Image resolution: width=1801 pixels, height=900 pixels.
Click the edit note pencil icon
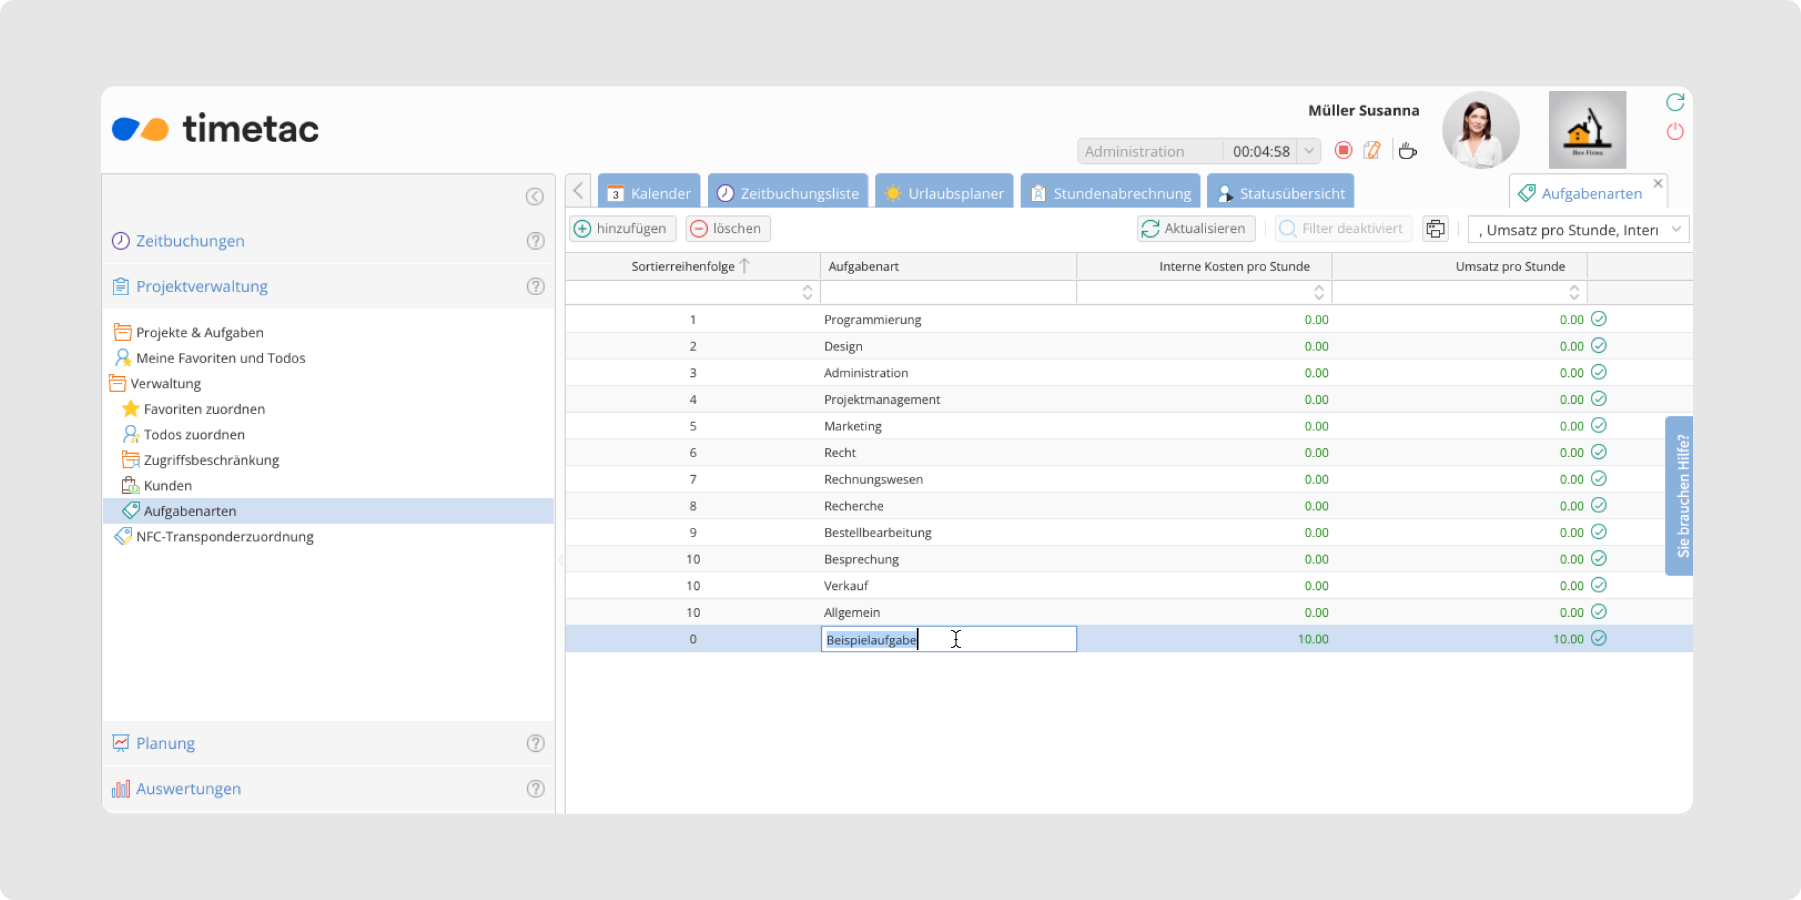[x=1372, y=150]
